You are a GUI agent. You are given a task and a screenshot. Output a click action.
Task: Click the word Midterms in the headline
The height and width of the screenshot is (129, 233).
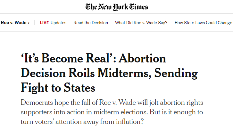coord(123,73)
